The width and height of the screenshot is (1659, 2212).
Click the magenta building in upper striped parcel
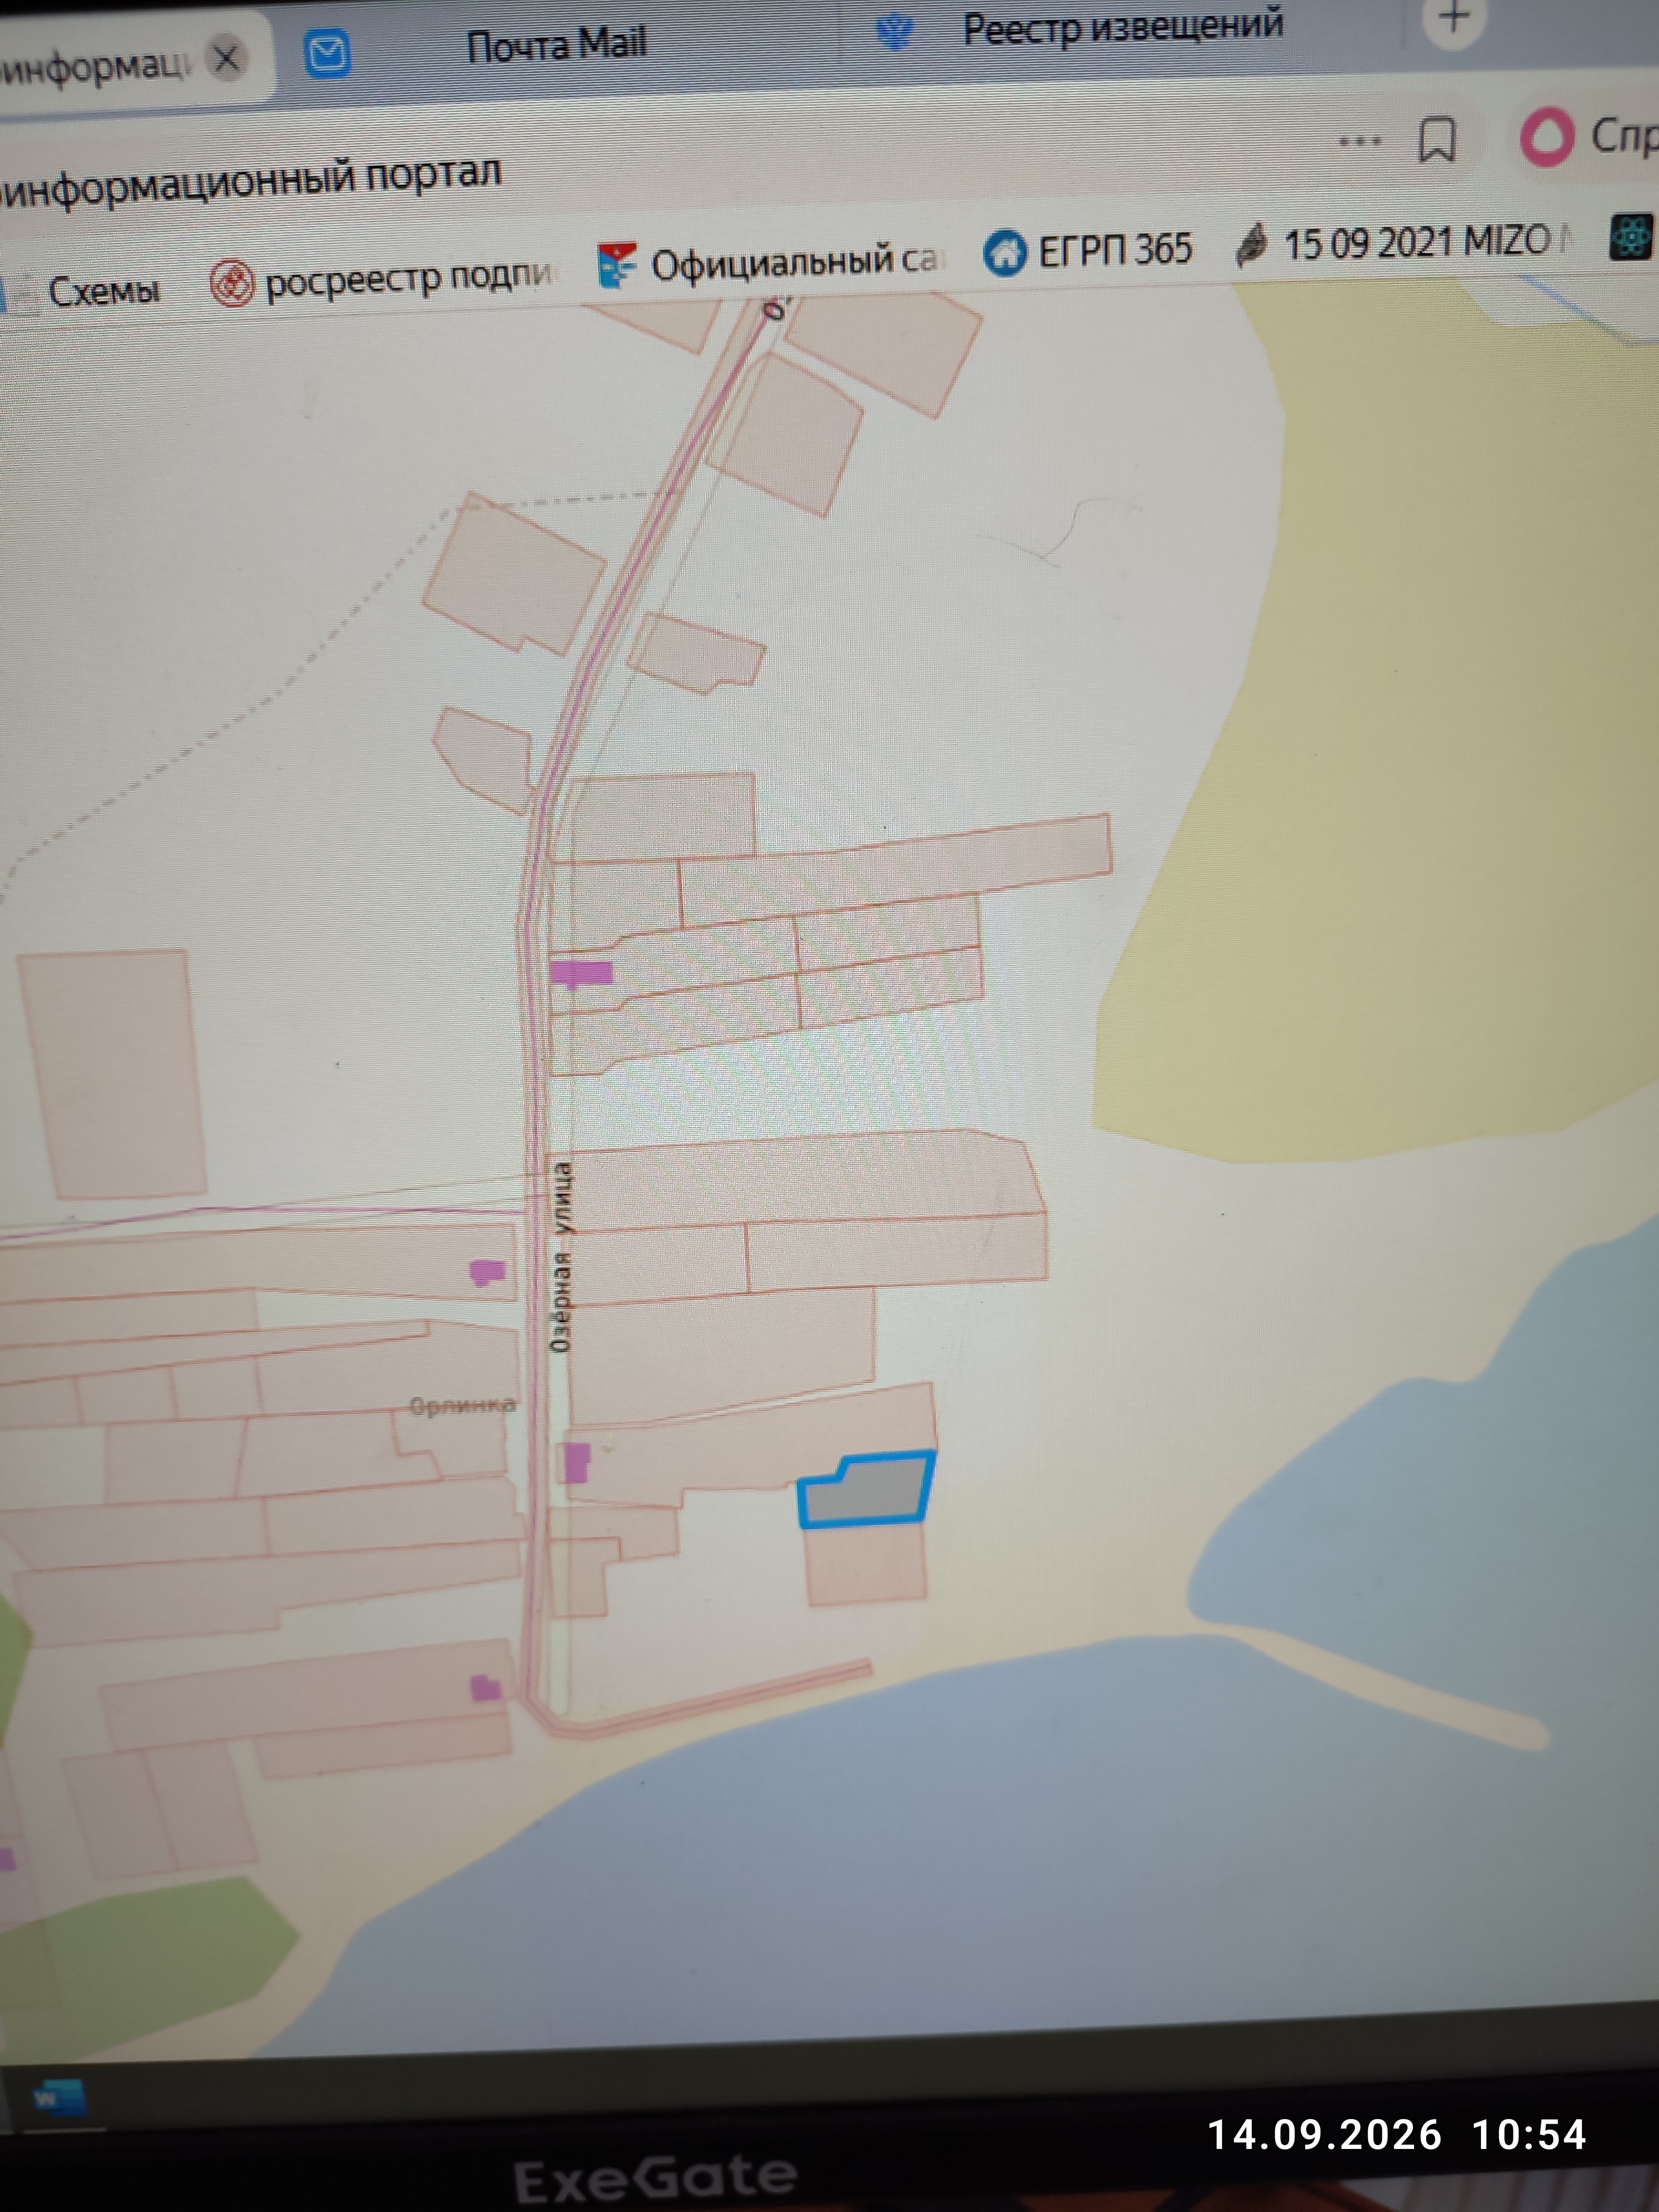coord(581,972)
